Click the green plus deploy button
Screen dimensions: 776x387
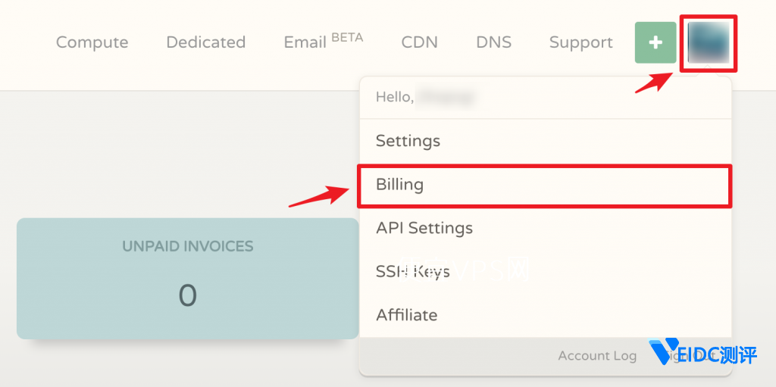pos(656,42)
